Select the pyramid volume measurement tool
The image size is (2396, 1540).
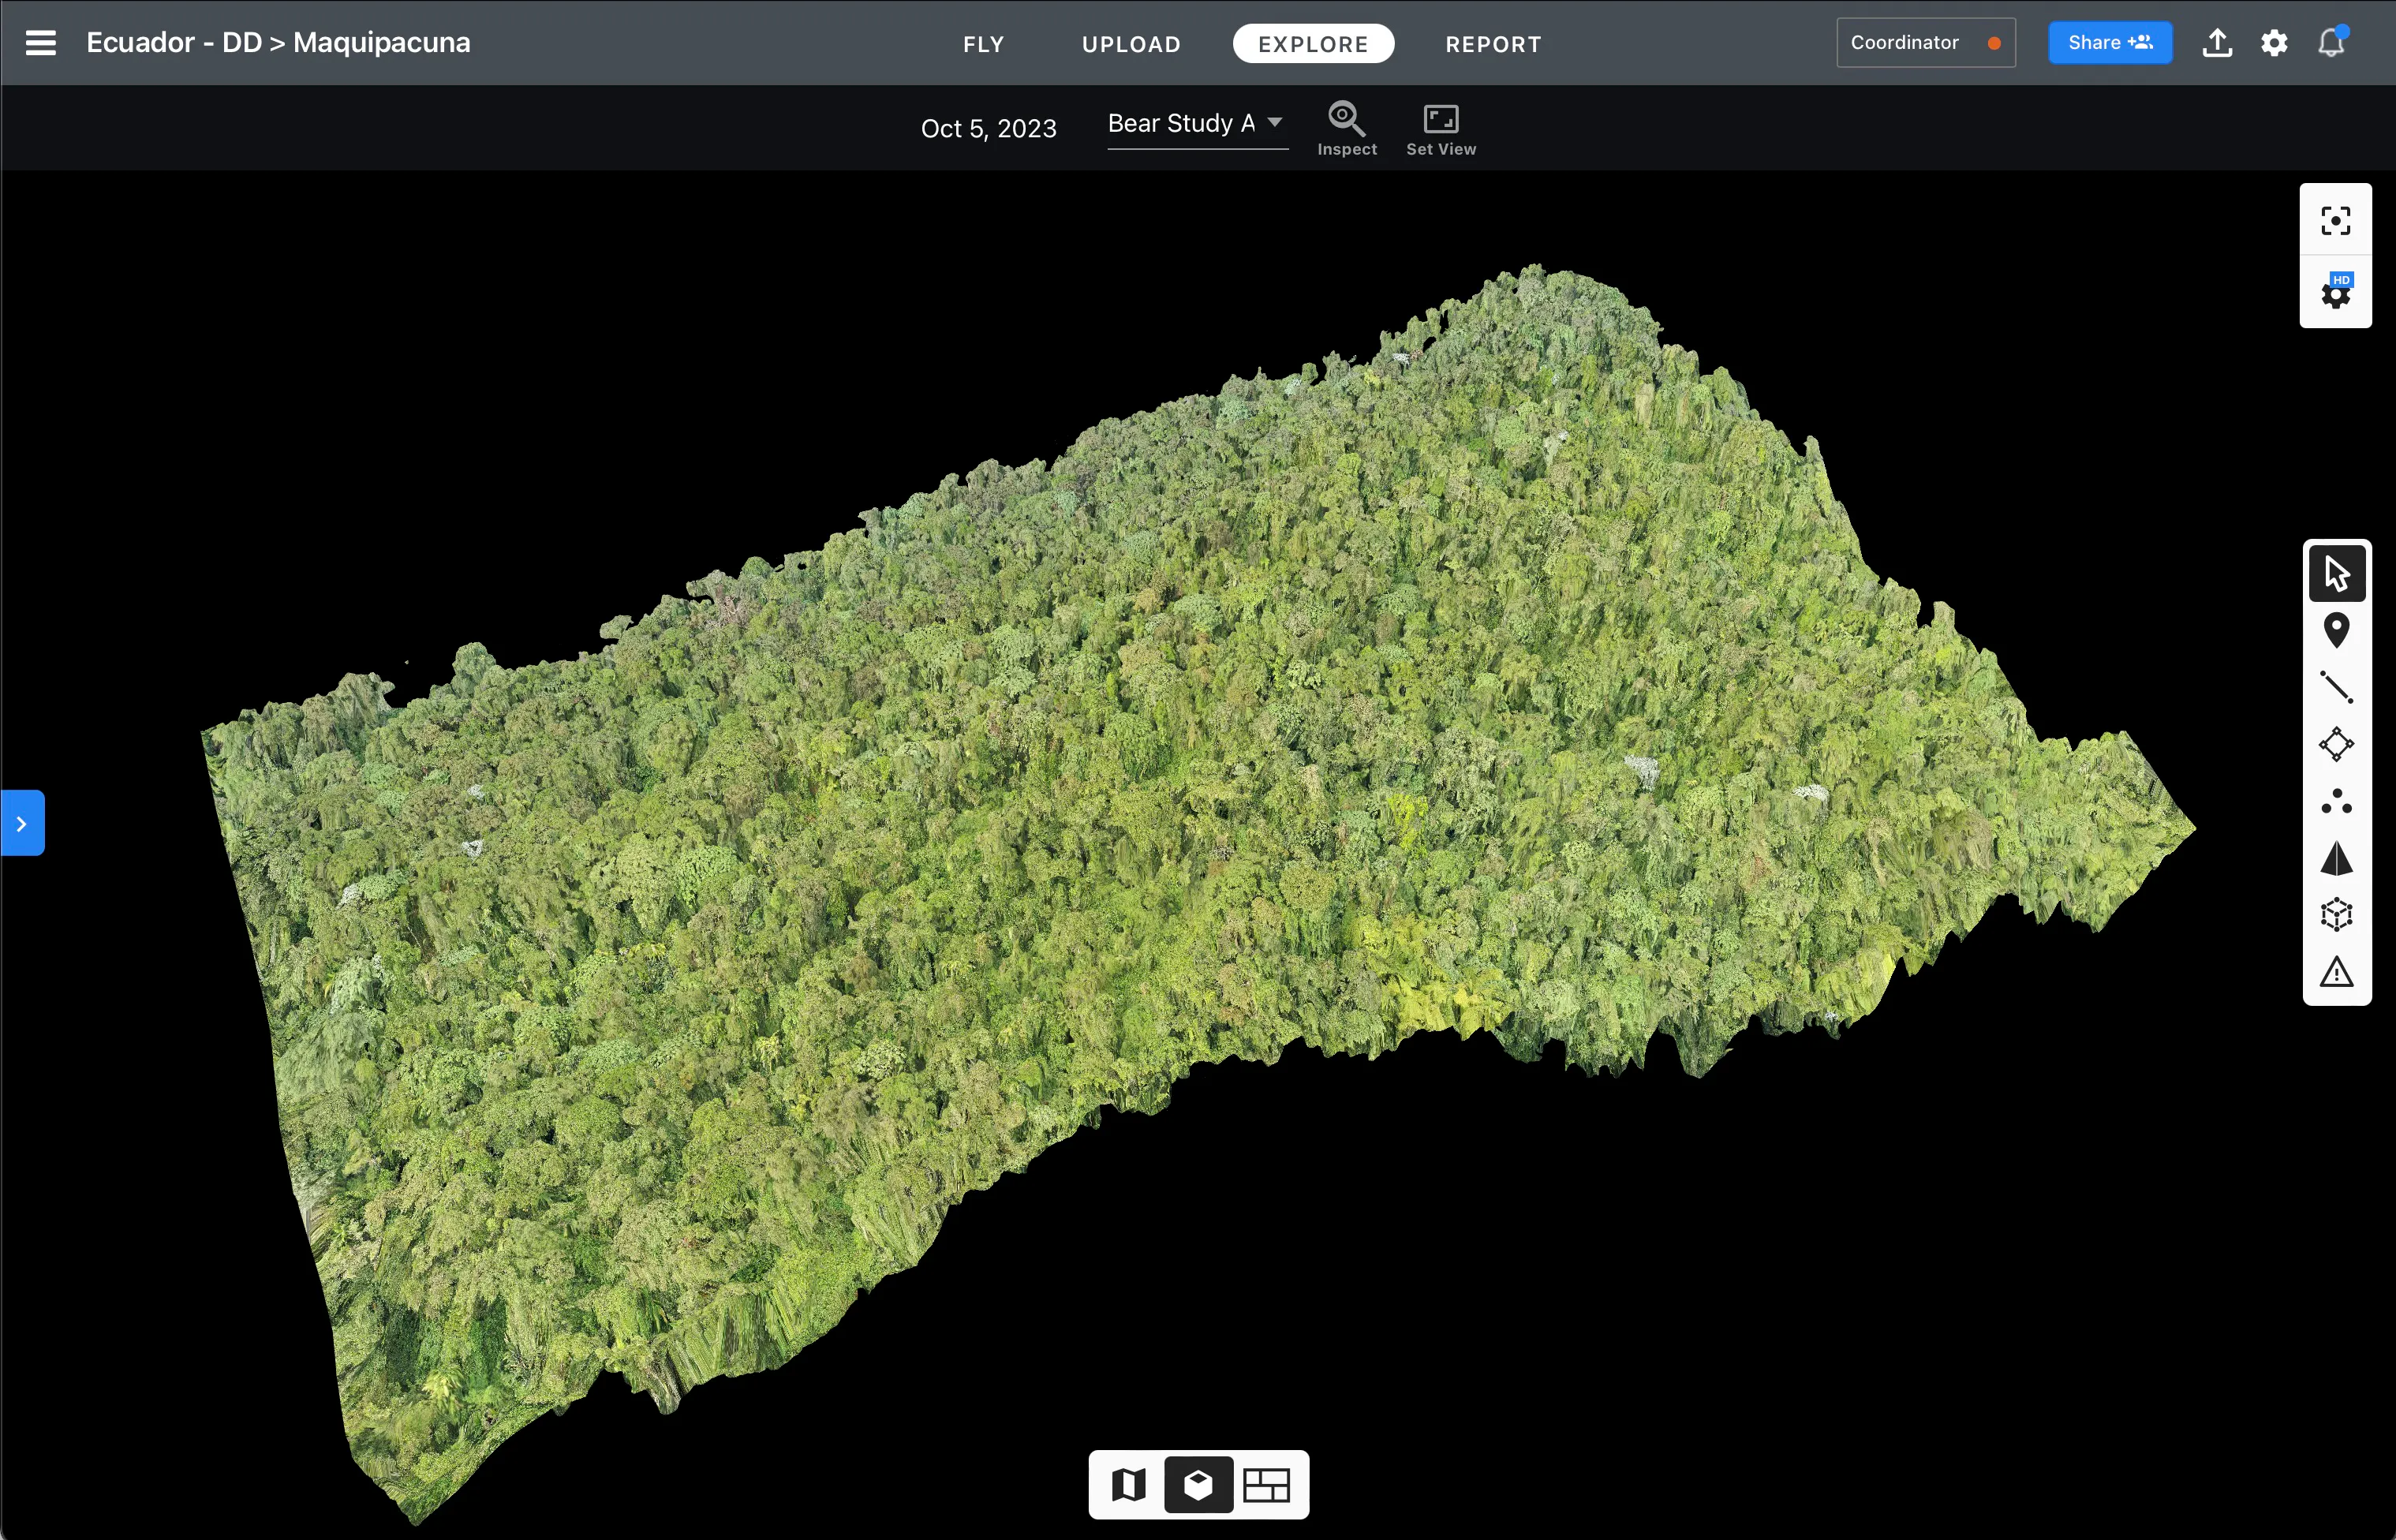click(x=2336, y=859)
